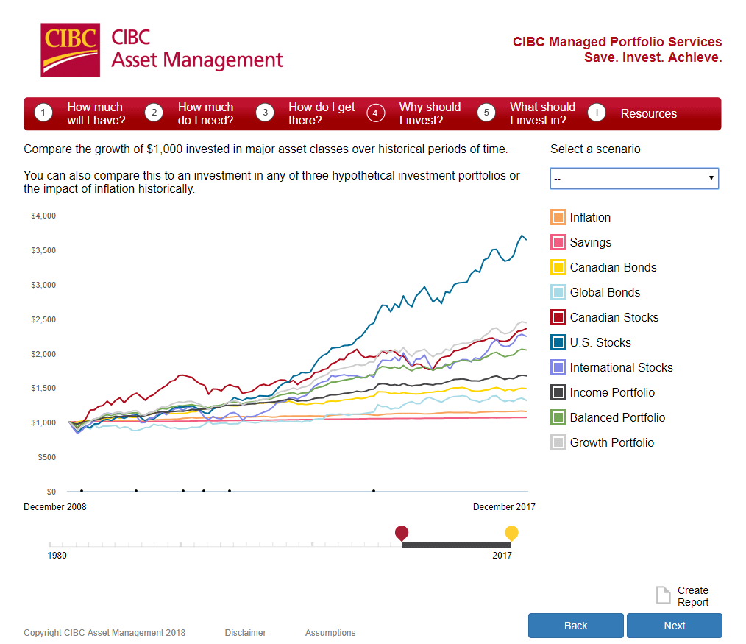Image resolution: width=746 pixels, height=644 pixels.
Task: Click the last event dot on chart axis
Action: click(374, 491)
